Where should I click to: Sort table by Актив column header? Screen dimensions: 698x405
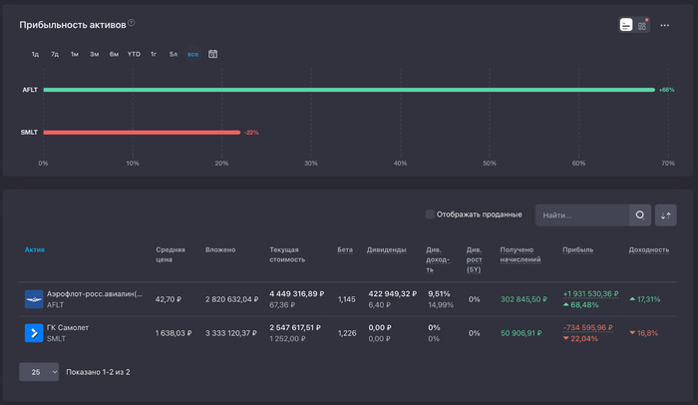pos(35,249)
